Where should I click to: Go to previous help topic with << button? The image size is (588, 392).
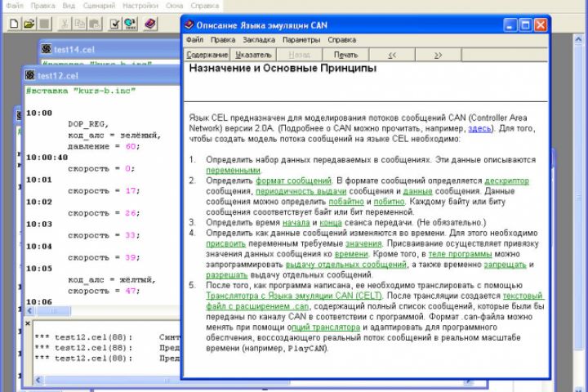(x=392, y=55)
